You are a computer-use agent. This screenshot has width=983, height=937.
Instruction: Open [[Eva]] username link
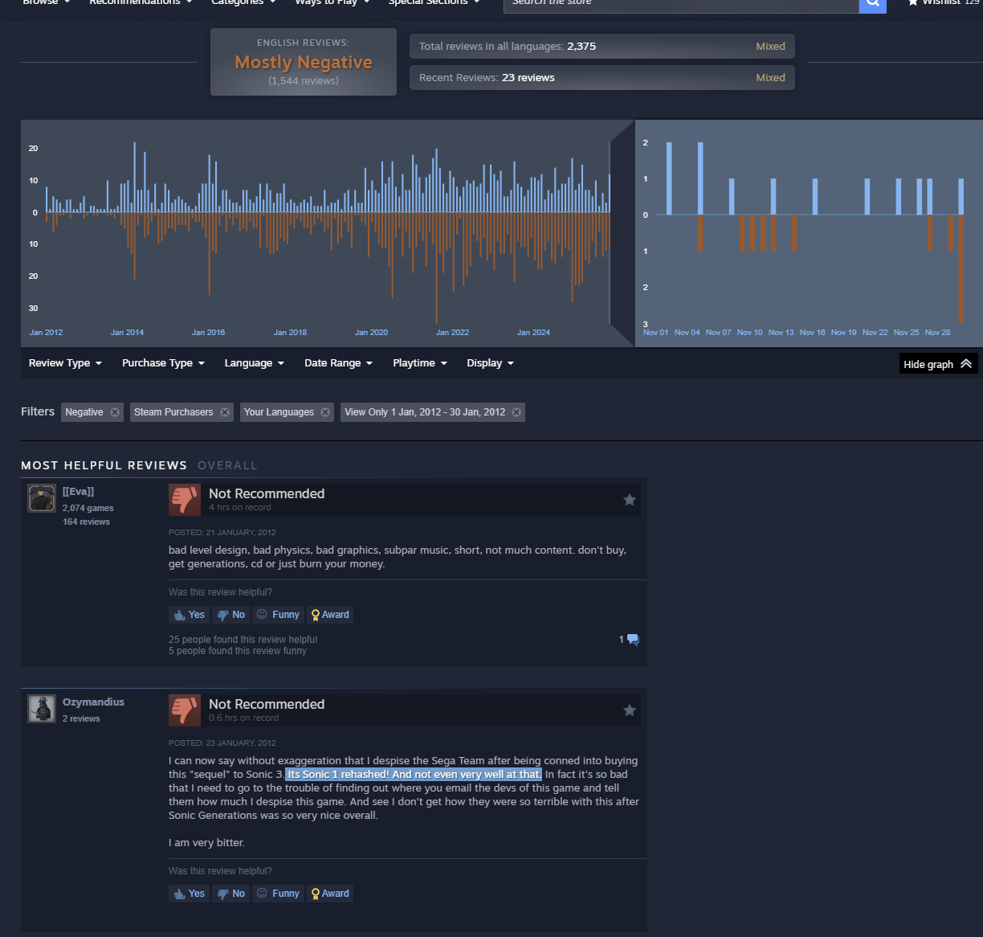(x=79, y=491)
